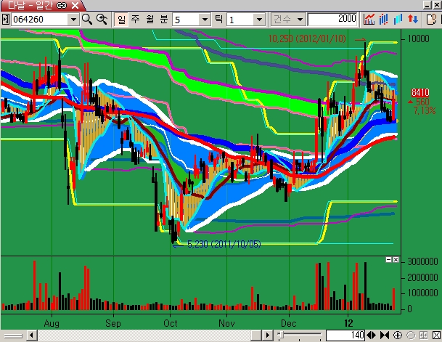Click the circled plus zoom-in icon
This screenshot has width=442, height=342.
click(x=396, y=335)
